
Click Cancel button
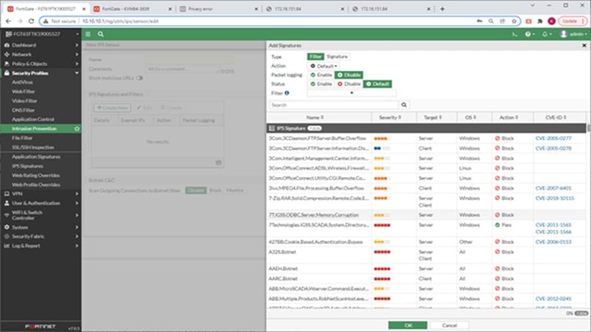click(x=449, y=325)
